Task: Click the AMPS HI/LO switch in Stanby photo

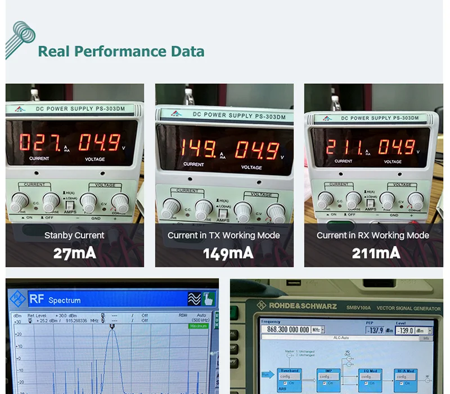Action: pyautogui.click(x=69, y=205)
